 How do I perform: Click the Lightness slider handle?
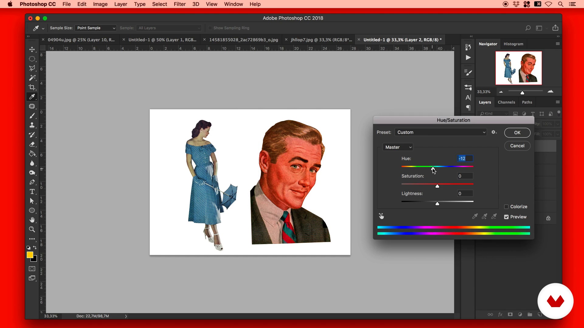[x=437, y=204]
